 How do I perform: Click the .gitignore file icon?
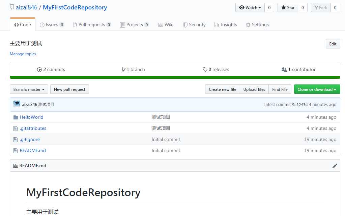coord(16,140)
